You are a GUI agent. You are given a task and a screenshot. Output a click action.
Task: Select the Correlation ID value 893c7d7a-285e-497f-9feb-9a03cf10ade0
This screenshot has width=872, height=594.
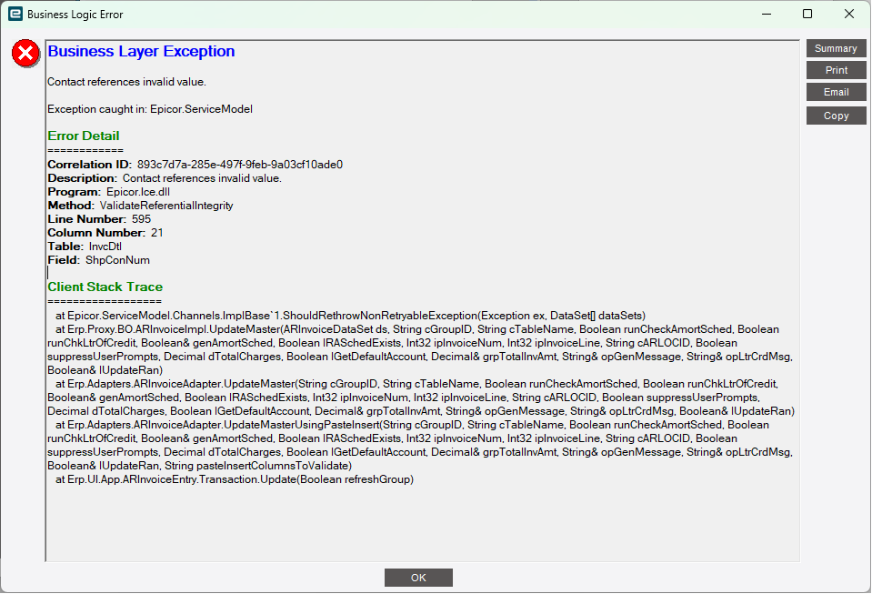coord(240,165)
